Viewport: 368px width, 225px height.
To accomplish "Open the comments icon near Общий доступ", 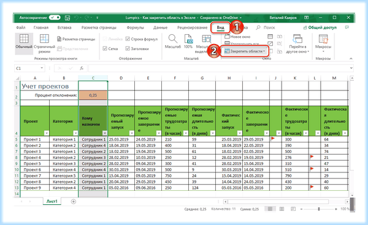I will [347, 28].
